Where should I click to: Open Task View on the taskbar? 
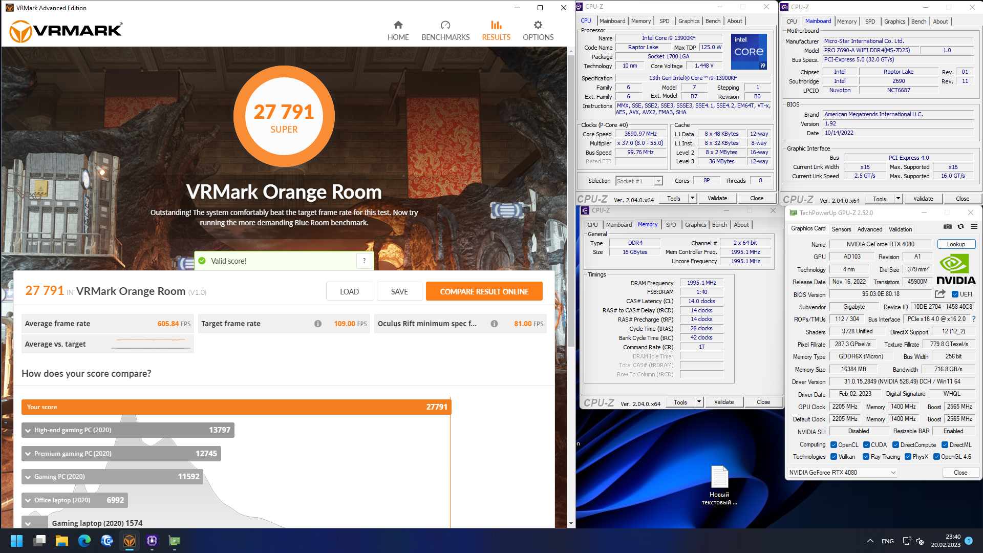pyautogui.click(x=39, y=541)
